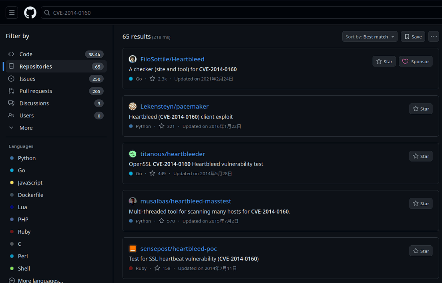Click the Users people icon
The height and width of the screenshot is (283, 442).
click(11, 115)
